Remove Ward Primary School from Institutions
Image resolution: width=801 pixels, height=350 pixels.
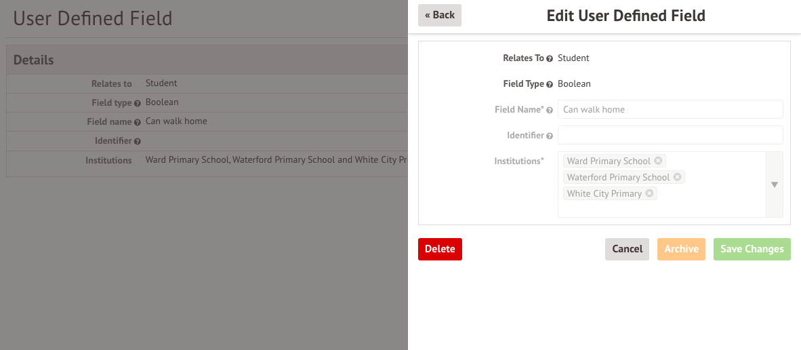coord(658,161)
